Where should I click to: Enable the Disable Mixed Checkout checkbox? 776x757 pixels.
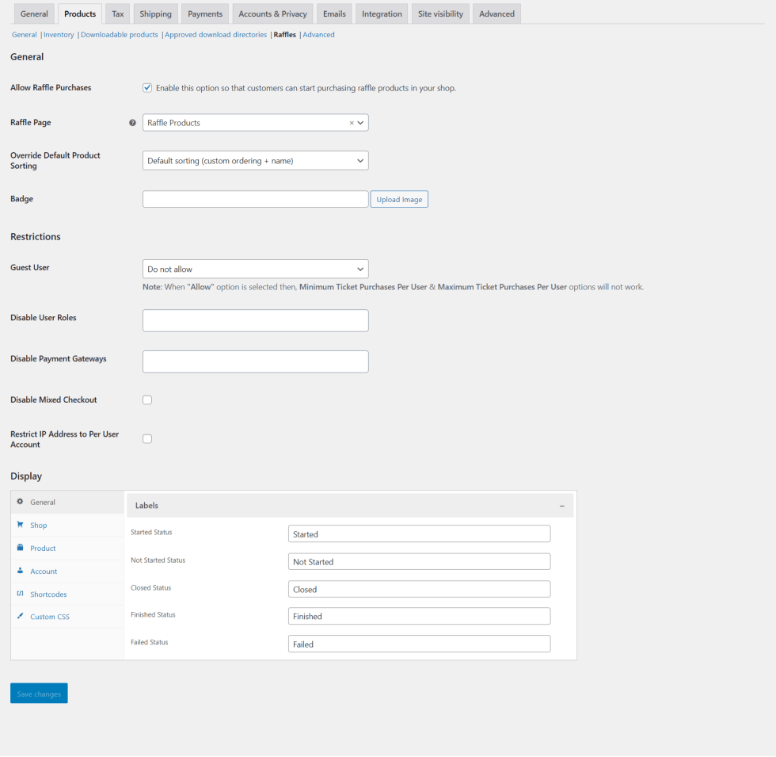147,400
